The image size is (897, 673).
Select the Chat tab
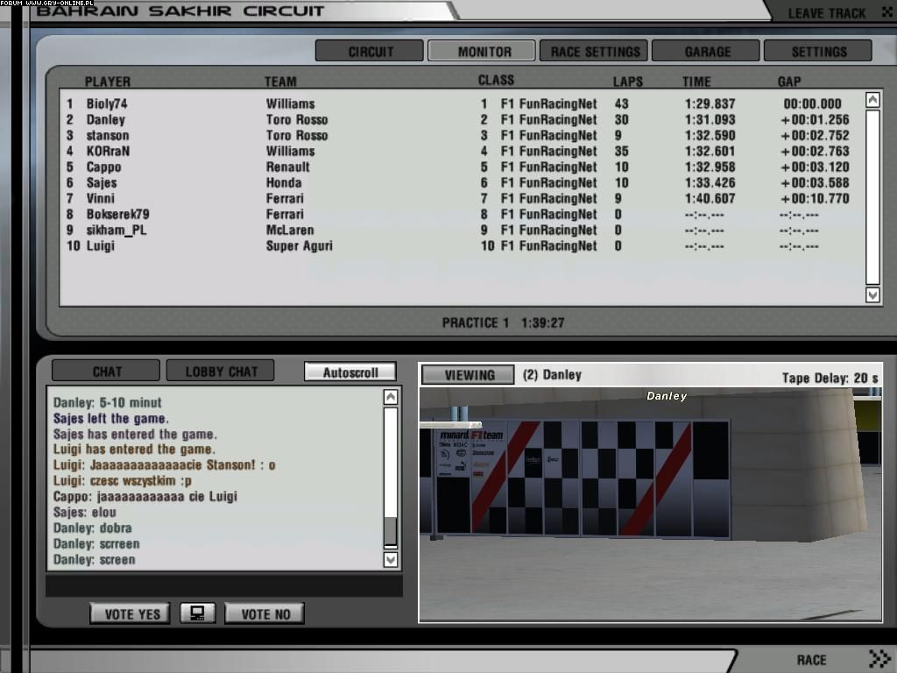[106, 371]
